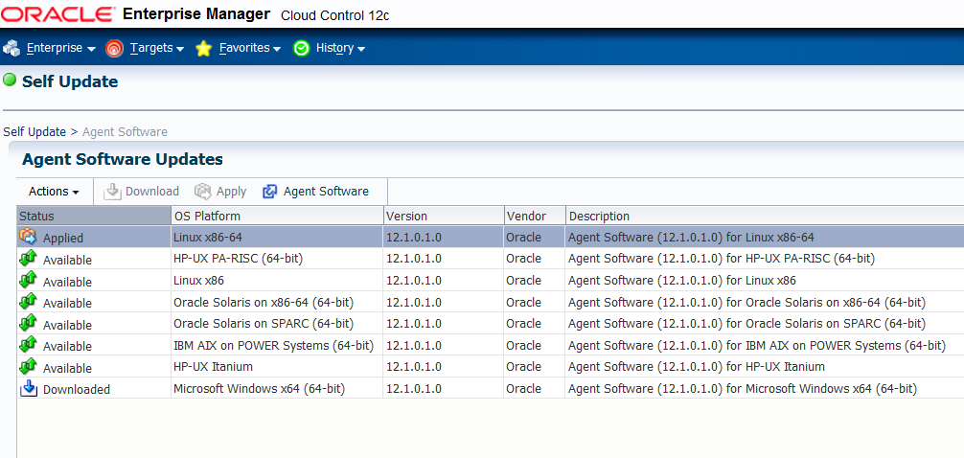Screen dimensions: 964x458
Task: Click the History dropdown arrow
Action: tap(361, 49)
